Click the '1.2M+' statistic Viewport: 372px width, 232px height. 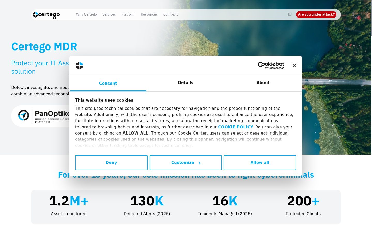pos(69,201)
